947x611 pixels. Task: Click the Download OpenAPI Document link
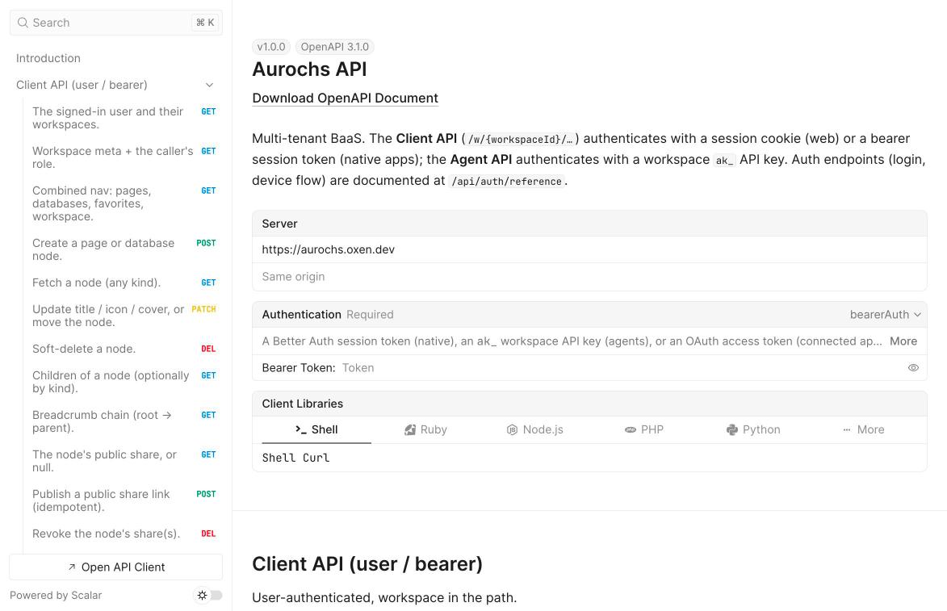tap(345, 98)
